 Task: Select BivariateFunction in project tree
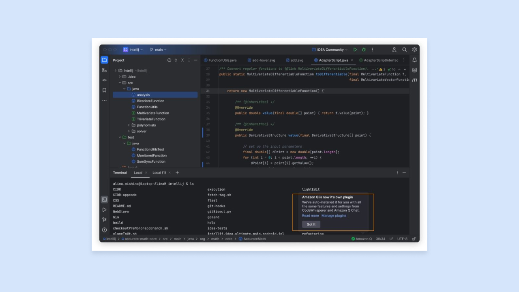click(150, 101)
